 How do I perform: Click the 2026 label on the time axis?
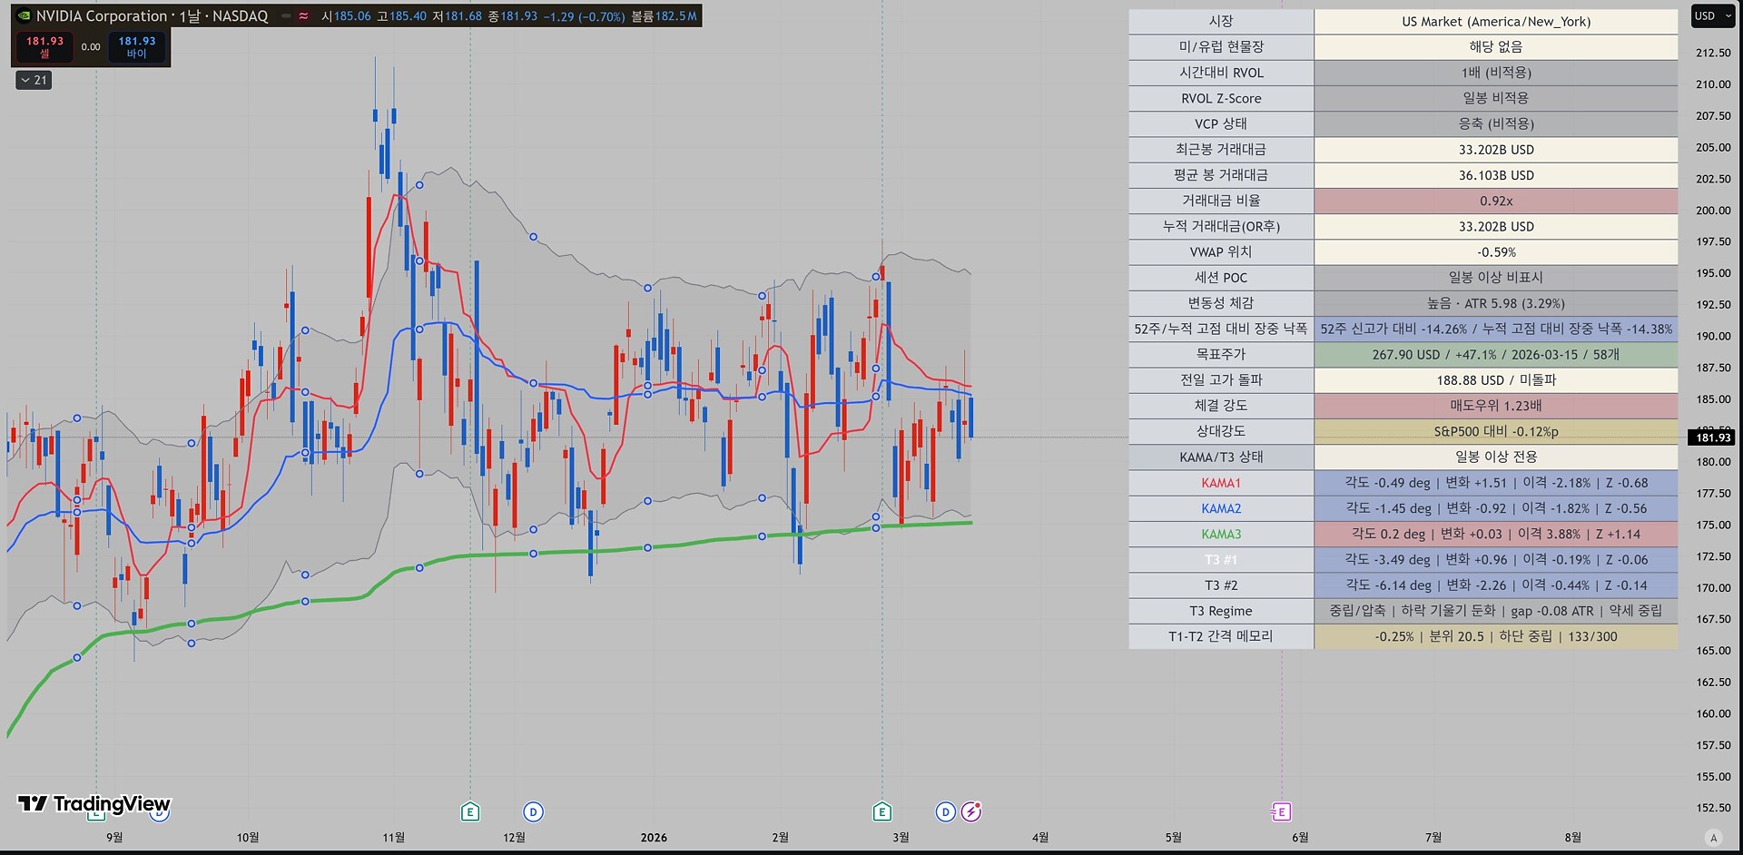coord(654,838)
